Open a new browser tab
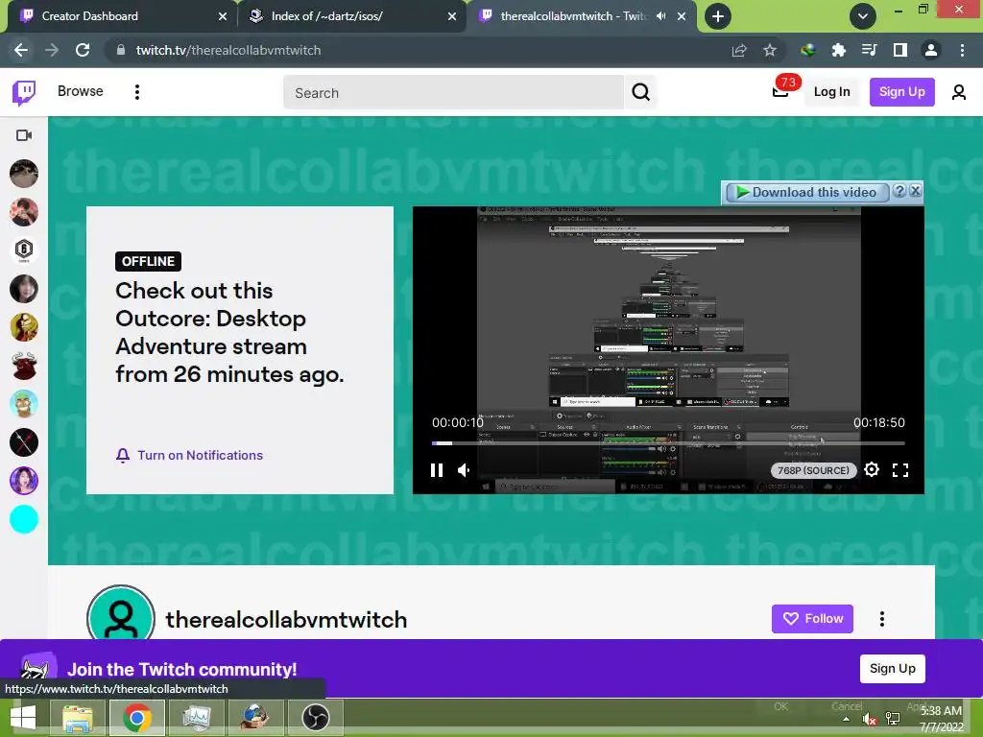The width and height of the screenshot is (983, 737). pos(718,16)
